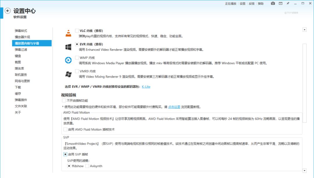This screenshot has height=178, width=314.
Task: Click the Windows logo icon beside EVR 内核
Action: coord(68,47)
